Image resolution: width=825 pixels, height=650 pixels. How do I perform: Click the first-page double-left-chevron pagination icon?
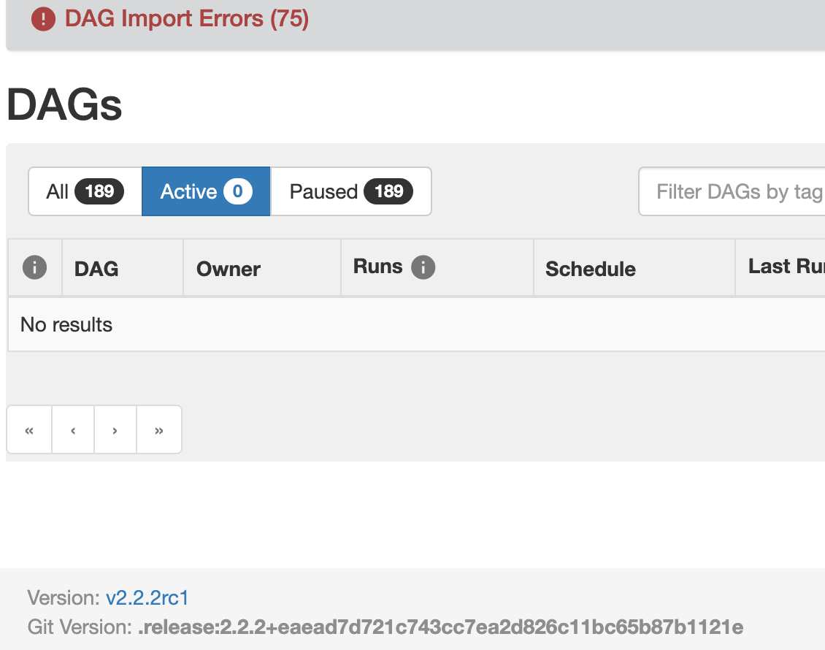[28, 429]
